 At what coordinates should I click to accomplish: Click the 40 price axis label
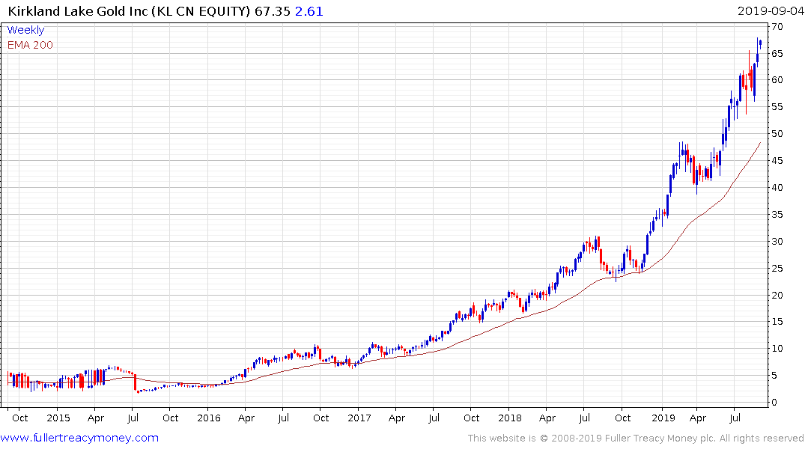coord(777,187)
